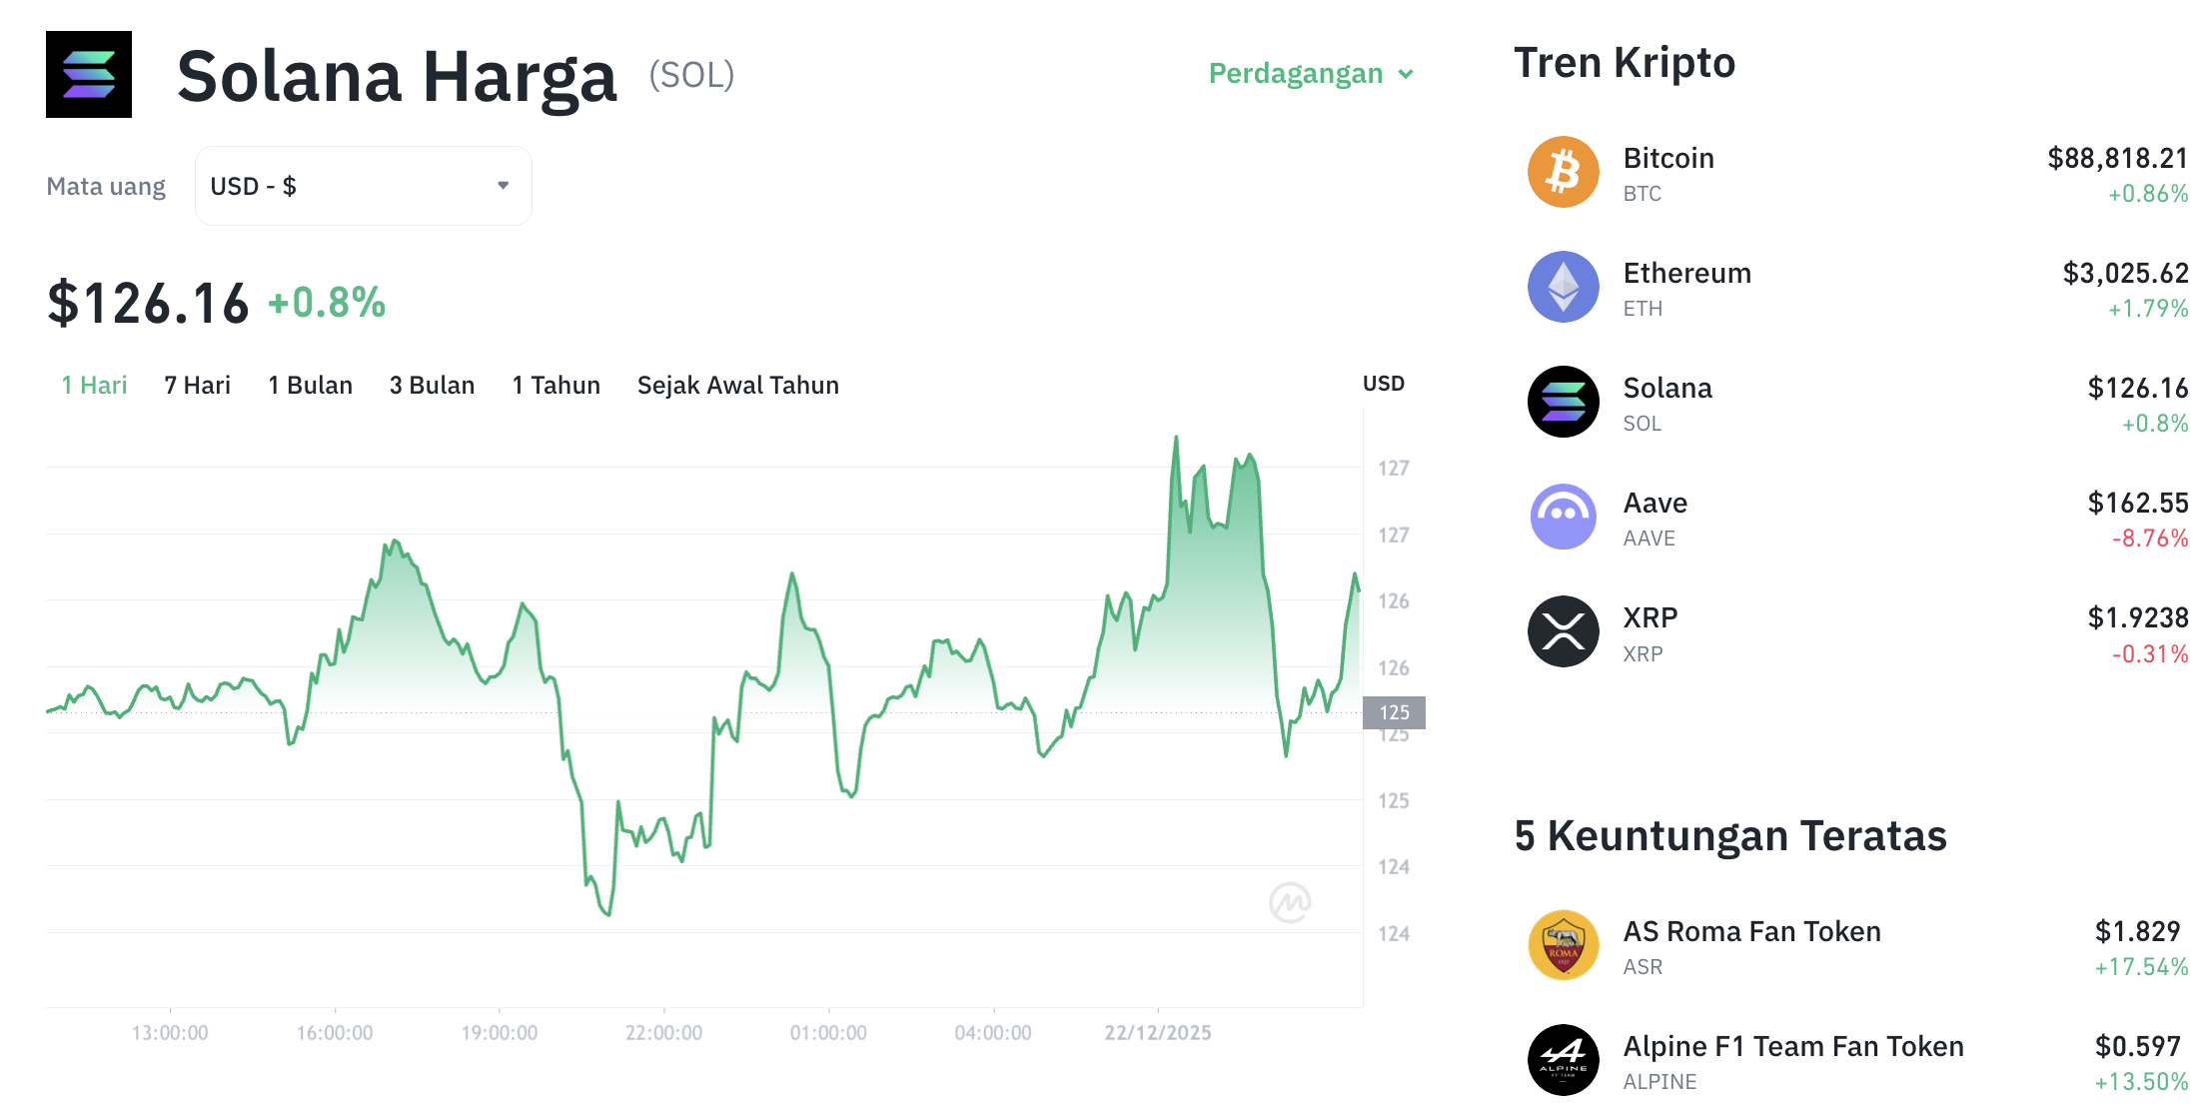Select the Bitcoin icon in Tren Kripto
Image resolution: width=2204 pixels, height=1115 pixels.
[1563, 172]
